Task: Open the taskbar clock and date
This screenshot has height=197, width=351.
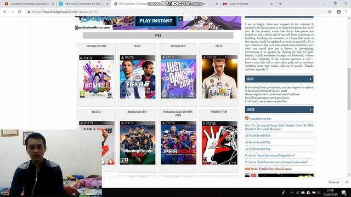Action: pos(330,193)
